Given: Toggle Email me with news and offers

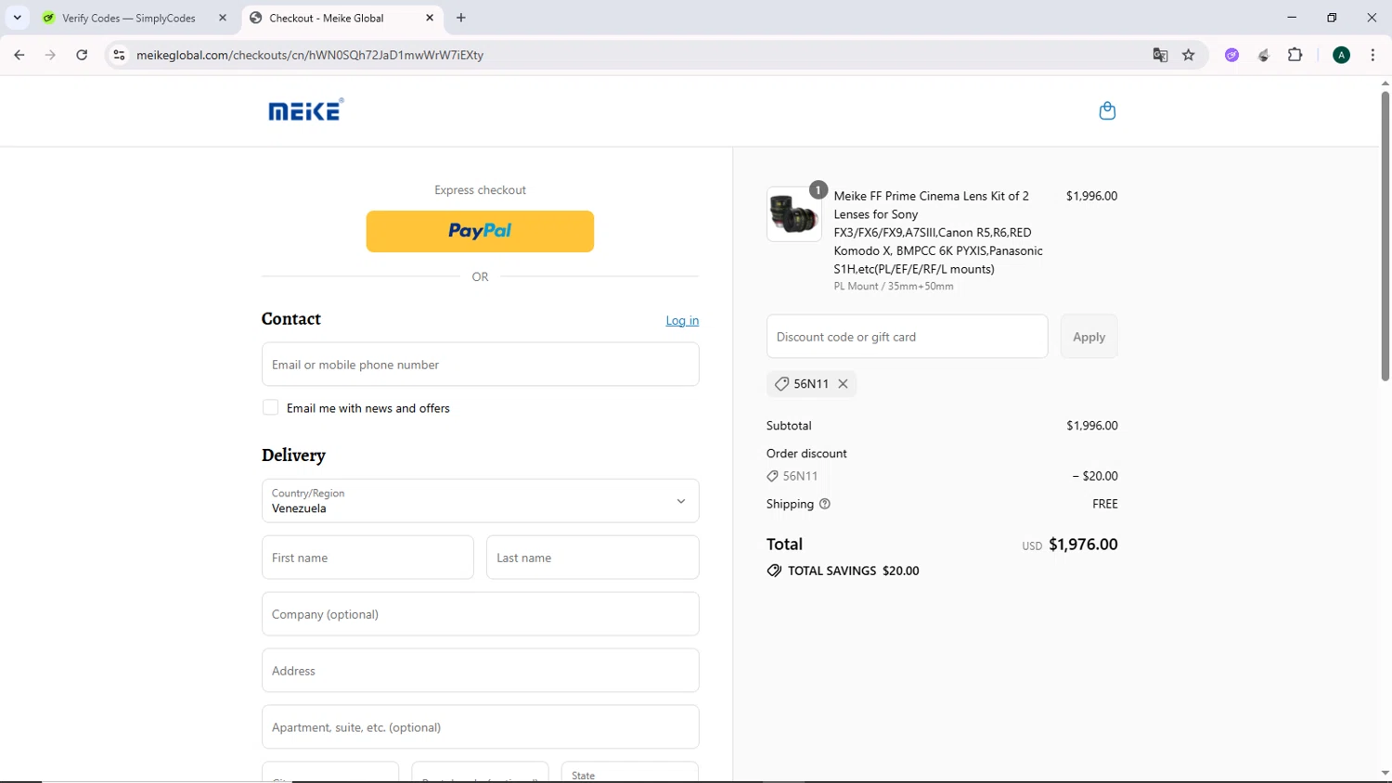Looking at the screenshot, I should tap(270, 407).
